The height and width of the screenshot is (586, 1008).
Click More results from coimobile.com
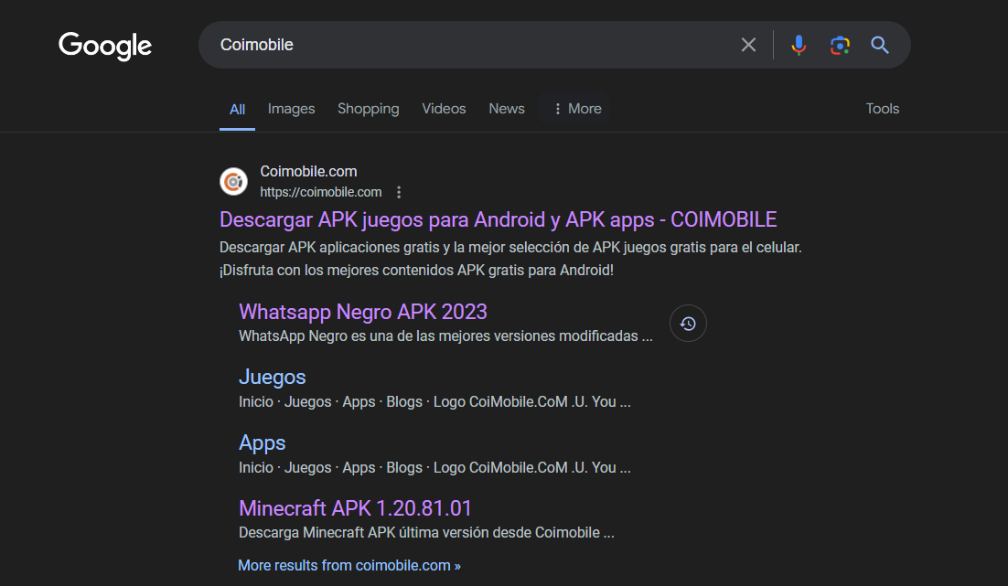(349, 565)
